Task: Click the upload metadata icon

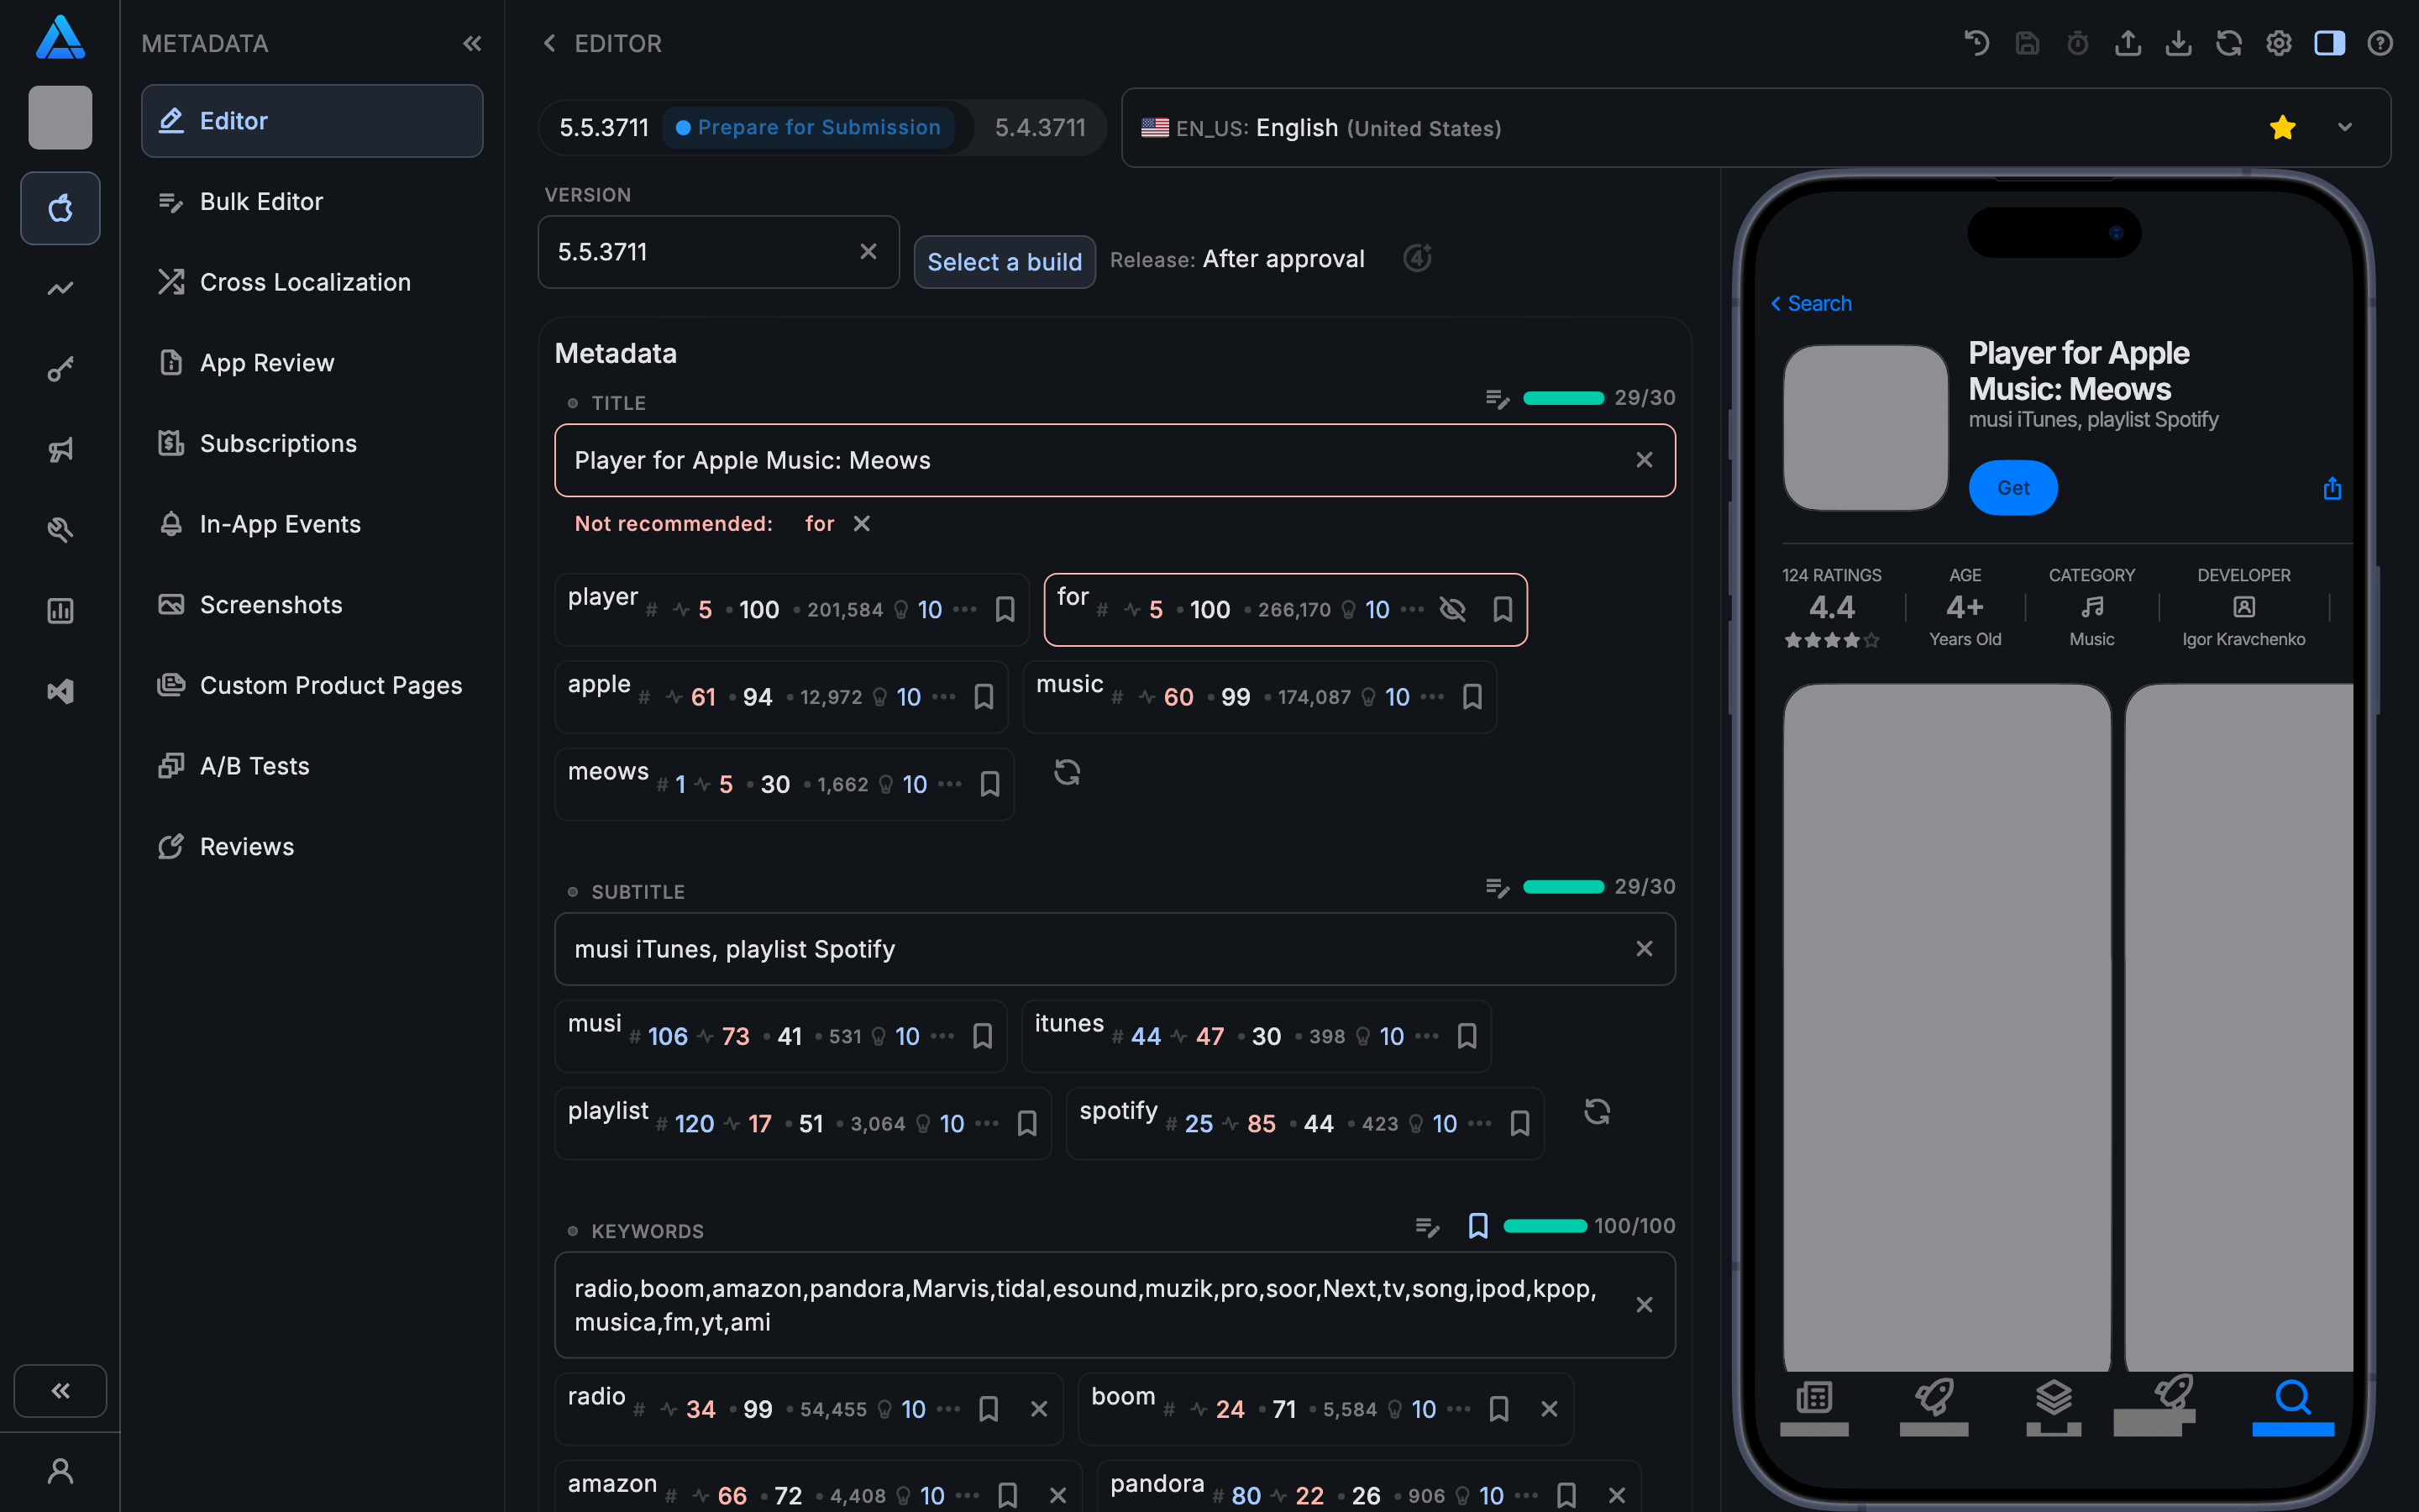Action: tap(2127, 43)
